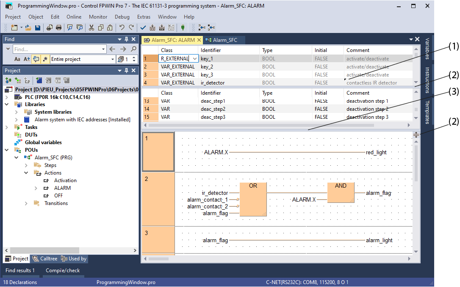Click the open project folder icon
This screenshot has width=460, height=287.
(x=28, y=27)
